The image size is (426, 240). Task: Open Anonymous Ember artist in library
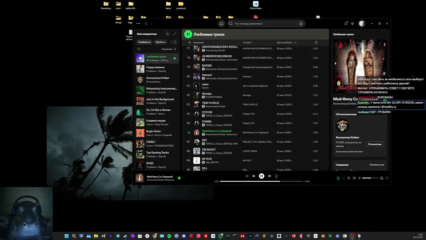(157, 80)
